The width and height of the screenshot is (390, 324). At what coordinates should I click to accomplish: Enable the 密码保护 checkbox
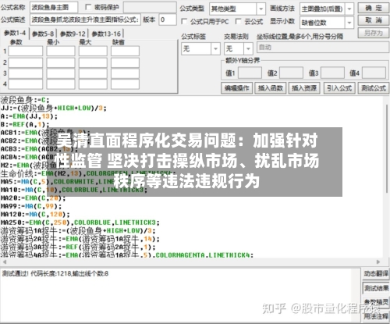click(88, 7)
